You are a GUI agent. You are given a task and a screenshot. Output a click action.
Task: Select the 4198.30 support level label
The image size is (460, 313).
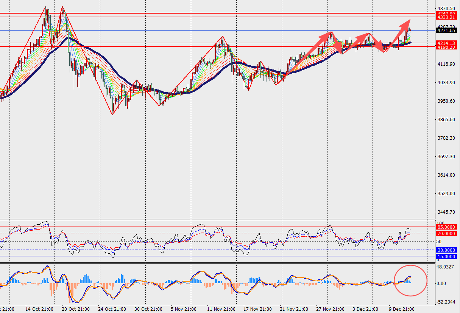[x=446, y=48]
